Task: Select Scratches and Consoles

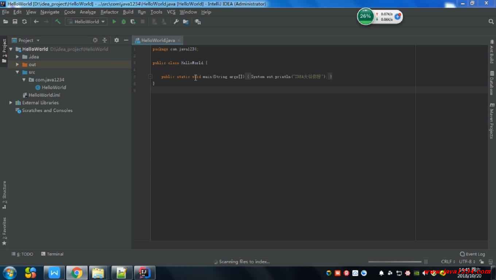Action: 44,110
